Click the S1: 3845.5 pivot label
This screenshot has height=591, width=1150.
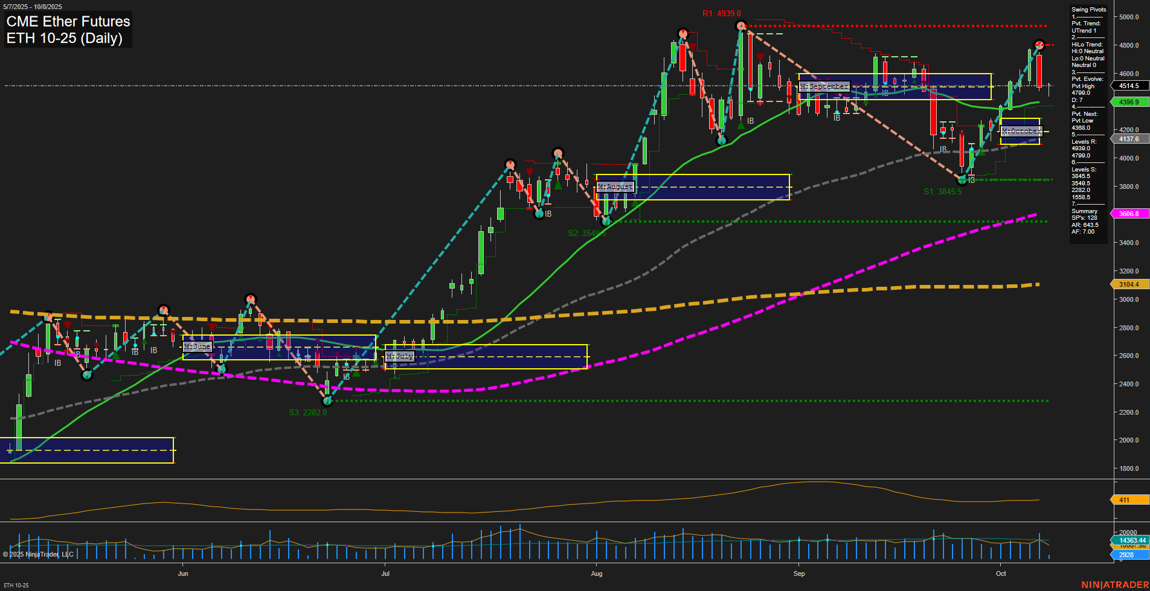[942, 191]
